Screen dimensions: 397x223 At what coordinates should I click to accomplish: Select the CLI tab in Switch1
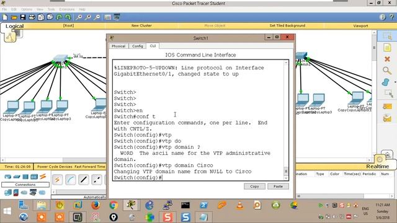[x=153, y=46]
